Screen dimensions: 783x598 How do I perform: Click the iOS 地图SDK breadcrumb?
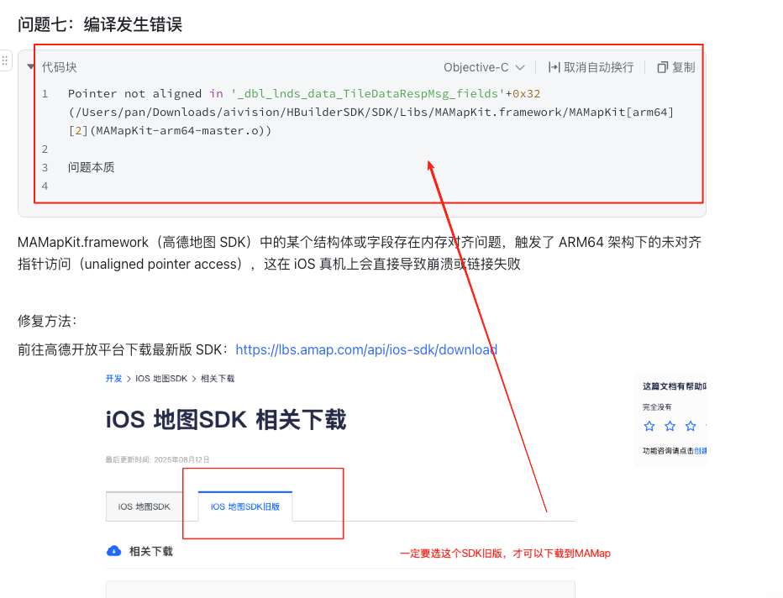[x=161, y=378]
